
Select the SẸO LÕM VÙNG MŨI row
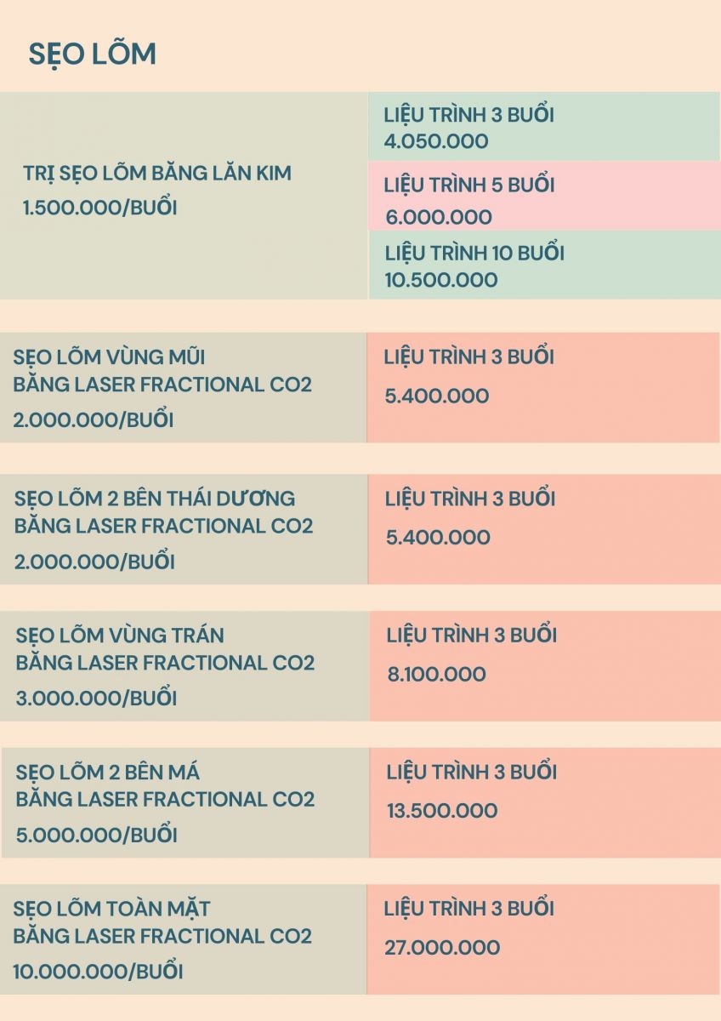point(360,387)
